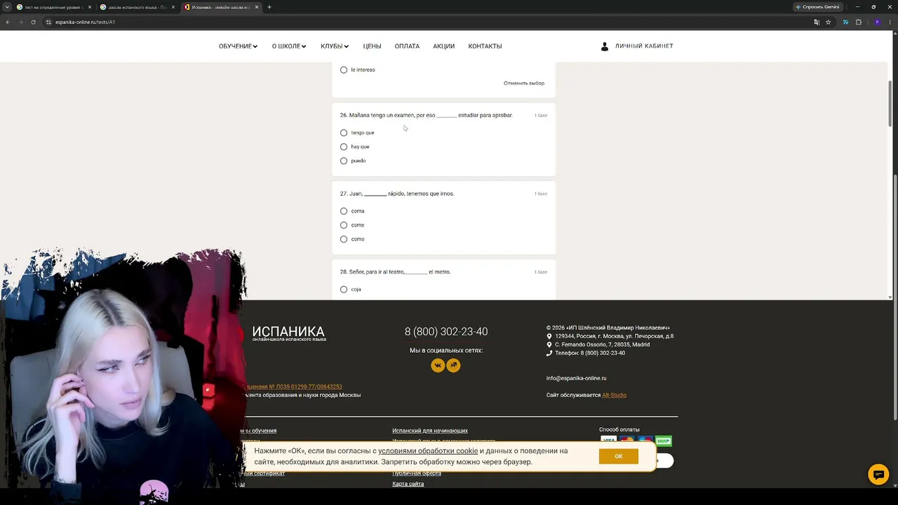This screenshot has width=898, height=505.
Task: Click question 26 text 'Mañana tengo un examen'
Action: [427, 115]
